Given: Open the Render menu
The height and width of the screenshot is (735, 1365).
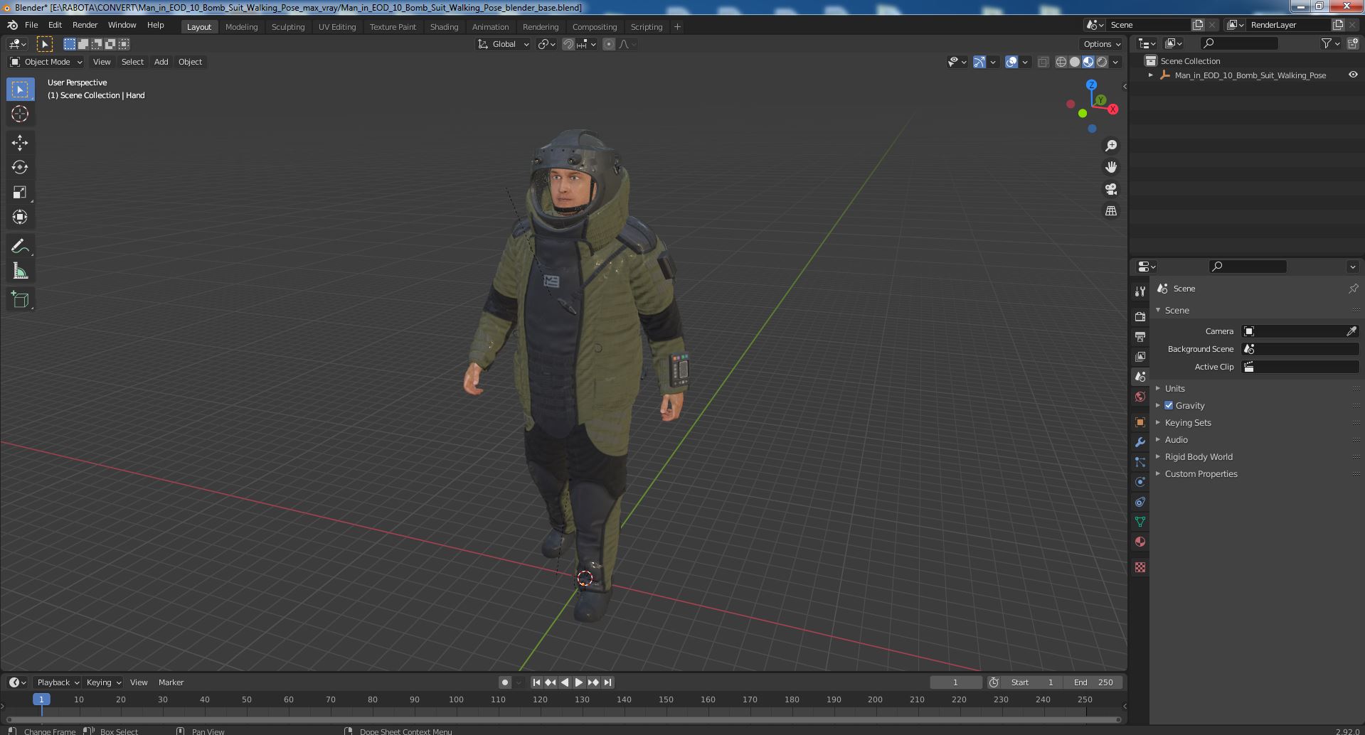Looking at the screenshot, I should click(85, 25).
